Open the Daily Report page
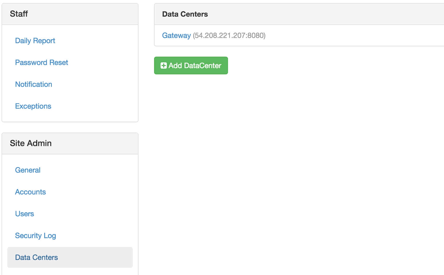444x275 pixels. 35,41
